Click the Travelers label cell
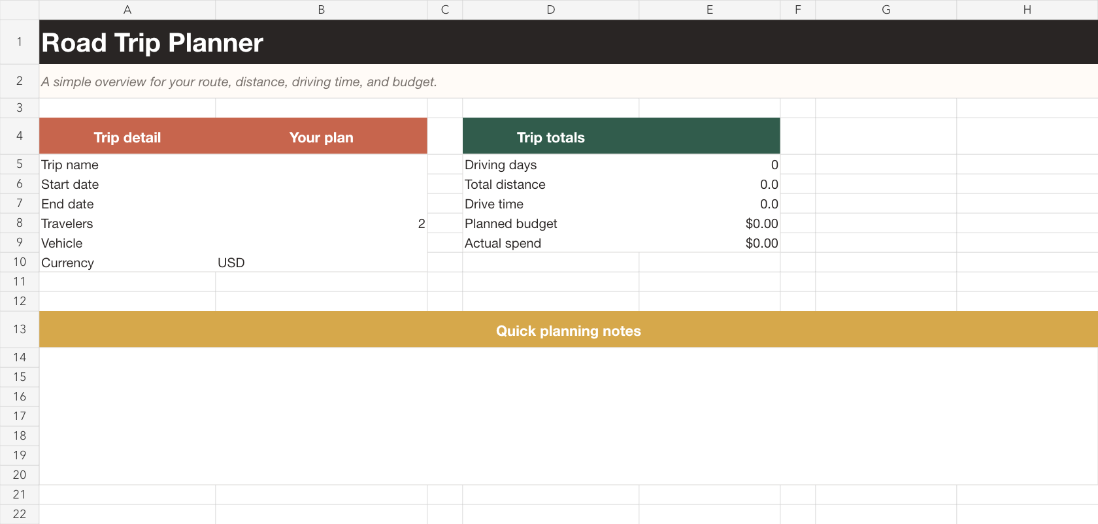This screenshot has height=524, width=1098. pos(127,223)
